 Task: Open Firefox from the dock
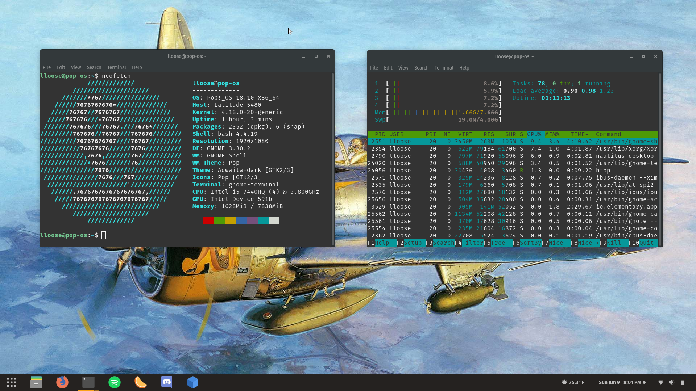pyautogui.click(x=62, y=382)
